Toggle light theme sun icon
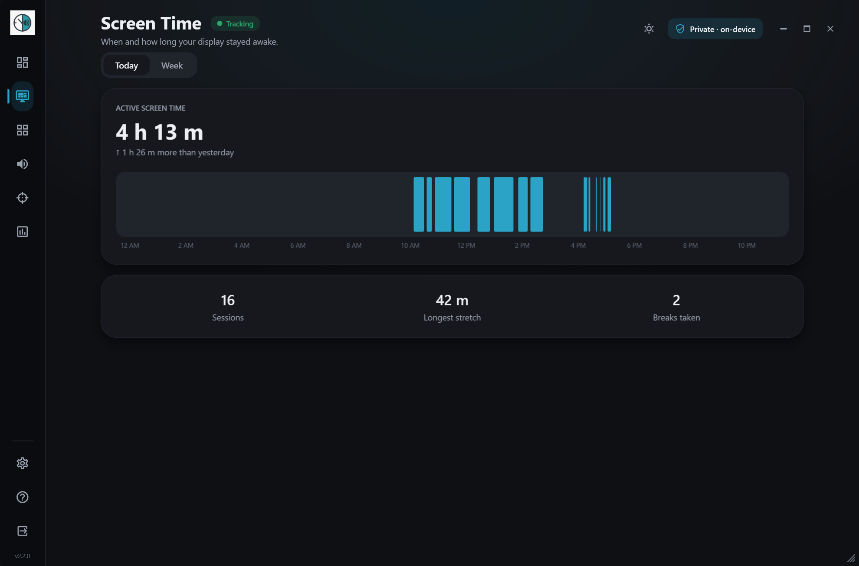The height and width of the screenshot is (566, 859). (x=649, y=29)
